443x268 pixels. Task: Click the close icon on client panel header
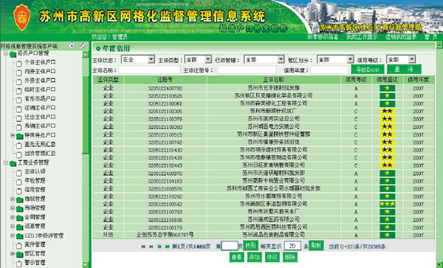pyautogui.click(x=72, y=46)
